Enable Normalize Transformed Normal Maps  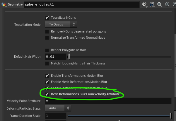coord(47,38)
